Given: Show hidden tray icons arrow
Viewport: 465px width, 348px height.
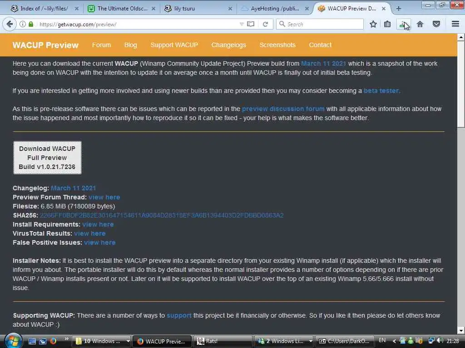Looking at the screenshot, I should (394, 341).
